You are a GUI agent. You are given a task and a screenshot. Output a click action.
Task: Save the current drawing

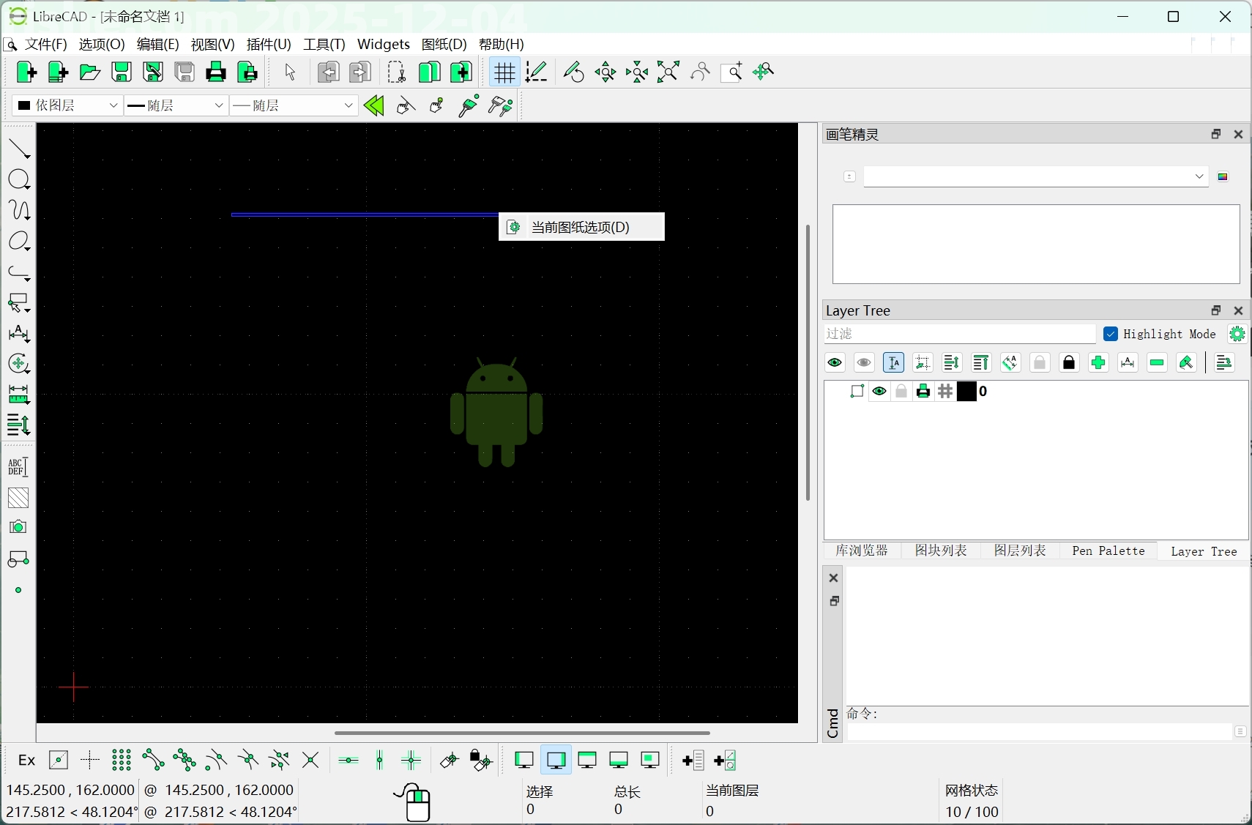click(121, 72)
